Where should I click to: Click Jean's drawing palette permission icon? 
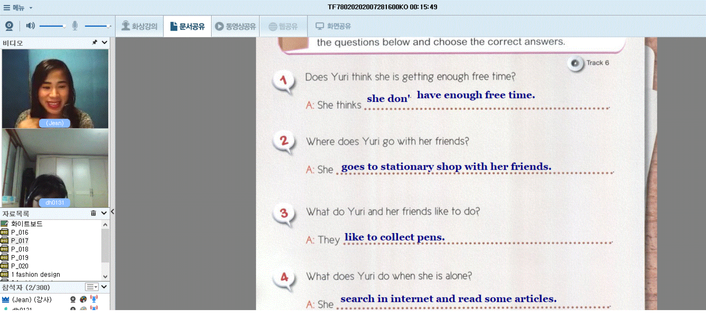83,299
